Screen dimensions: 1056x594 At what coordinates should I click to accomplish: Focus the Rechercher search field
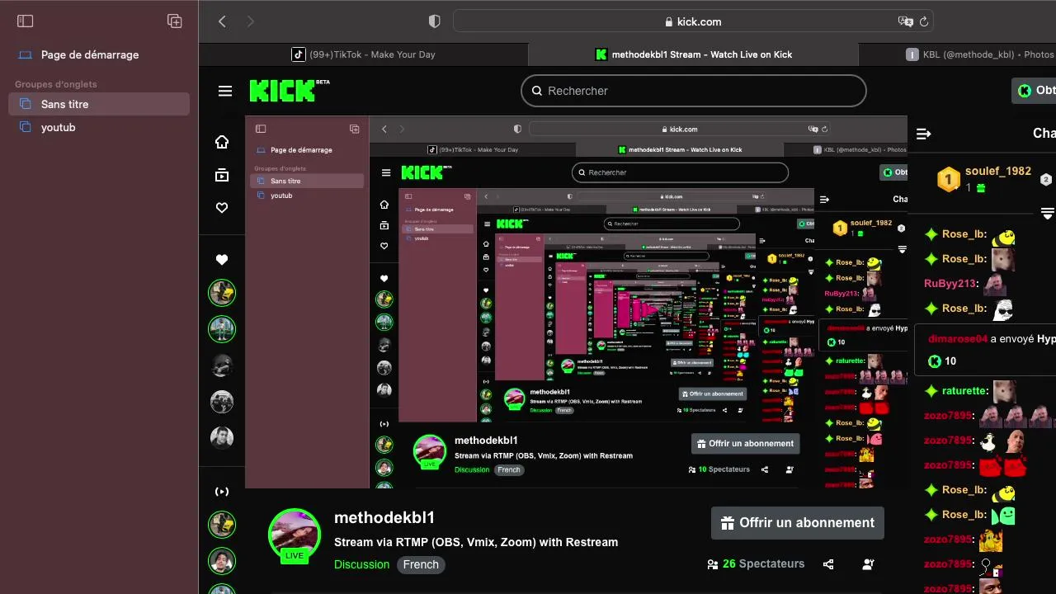[x=694, y=91]
